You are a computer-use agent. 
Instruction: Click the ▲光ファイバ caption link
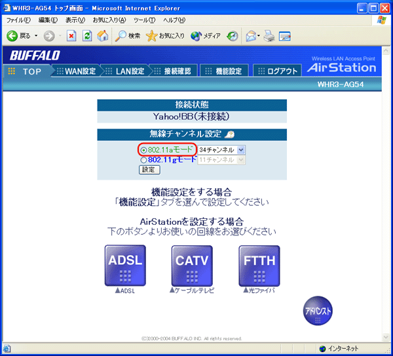coord(259,290)
